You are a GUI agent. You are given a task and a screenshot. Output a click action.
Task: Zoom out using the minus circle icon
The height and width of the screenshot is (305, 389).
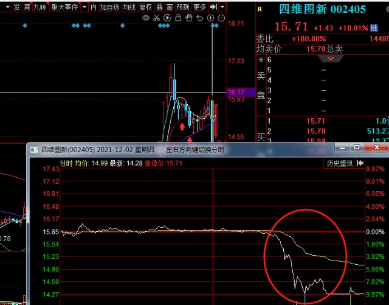(x=221, y=18)
